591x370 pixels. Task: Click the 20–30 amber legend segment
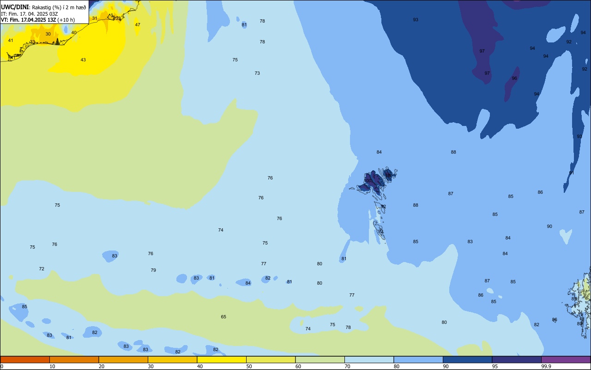(x=123, y=359)
